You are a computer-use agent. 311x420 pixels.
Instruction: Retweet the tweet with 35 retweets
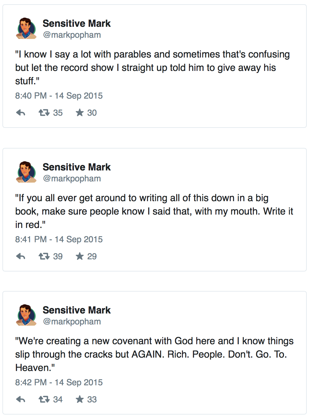point(44,113)
